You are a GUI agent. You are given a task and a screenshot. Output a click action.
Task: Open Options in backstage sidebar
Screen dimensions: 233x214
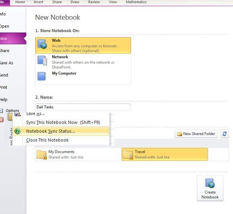12,111
